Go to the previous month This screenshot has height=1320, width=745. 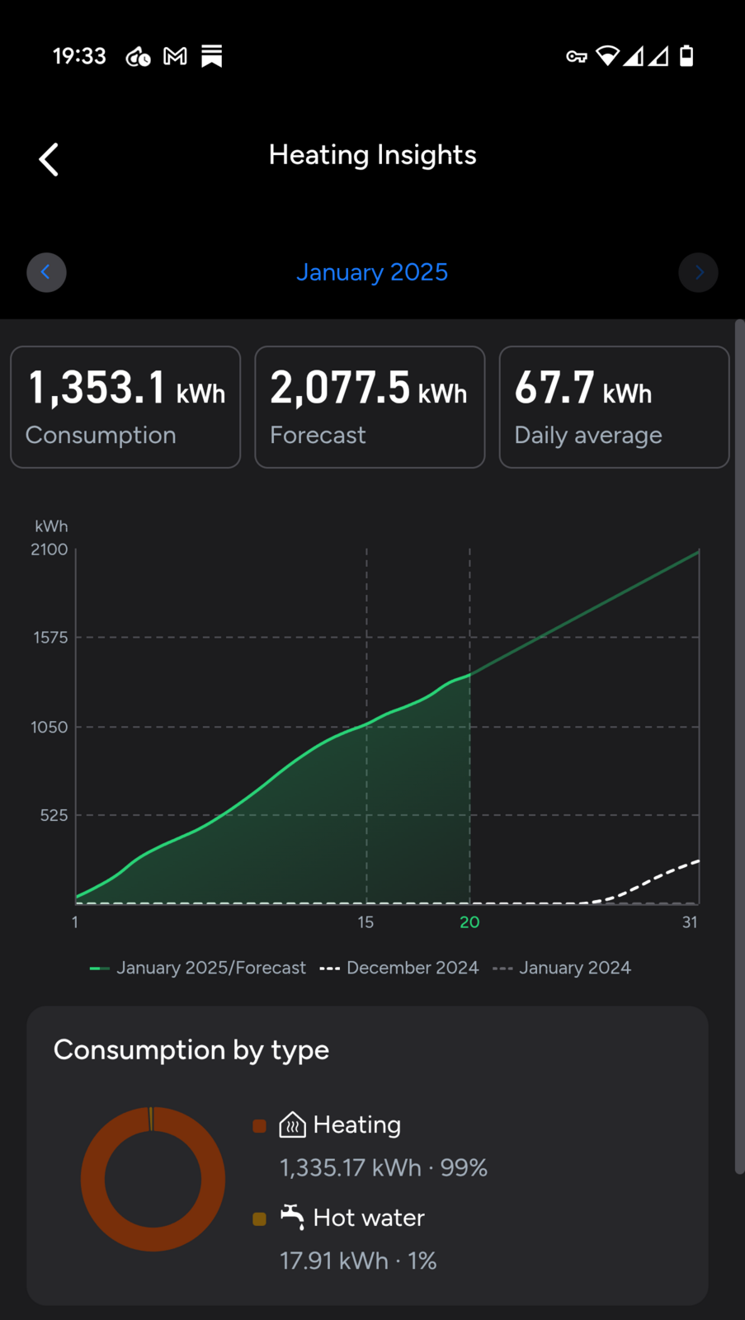pos(46,272)
